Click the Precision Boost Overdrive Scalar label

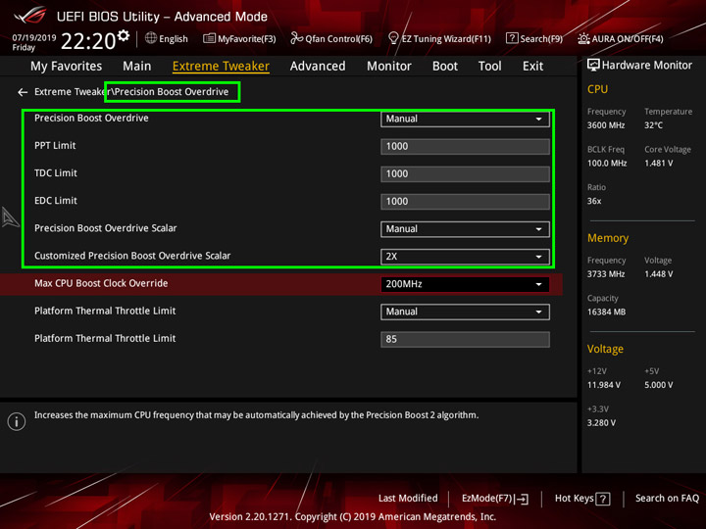(x=105, y=228)
